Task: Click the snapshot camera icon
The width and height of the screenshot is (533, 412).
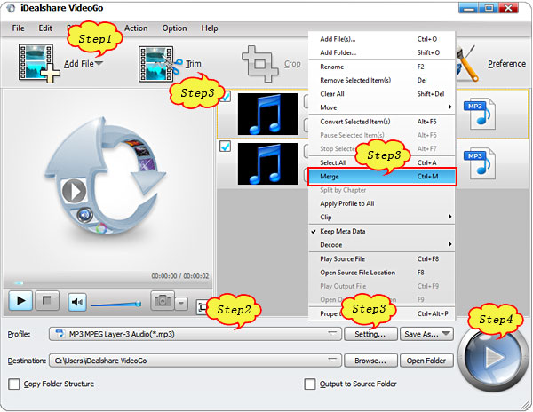Action: click(x=163, y=301)
